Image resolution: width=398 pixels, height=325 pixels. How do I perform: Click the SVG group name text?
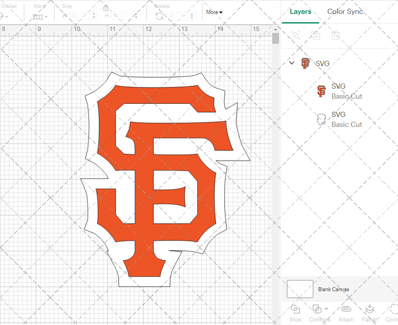322,63
